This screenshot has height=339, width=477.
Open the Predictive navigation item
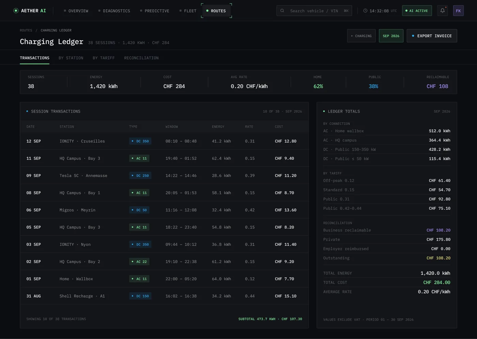coord(155,11)
